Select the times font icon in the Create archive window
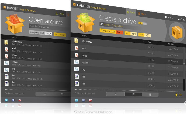The height and width of the screenshot is (114, 187). (77, 55)
